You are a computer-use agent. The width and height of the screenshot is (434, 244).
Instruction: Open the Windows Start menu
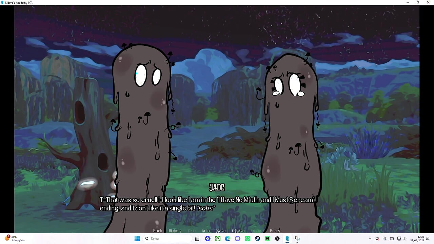(x=137, y=239)
